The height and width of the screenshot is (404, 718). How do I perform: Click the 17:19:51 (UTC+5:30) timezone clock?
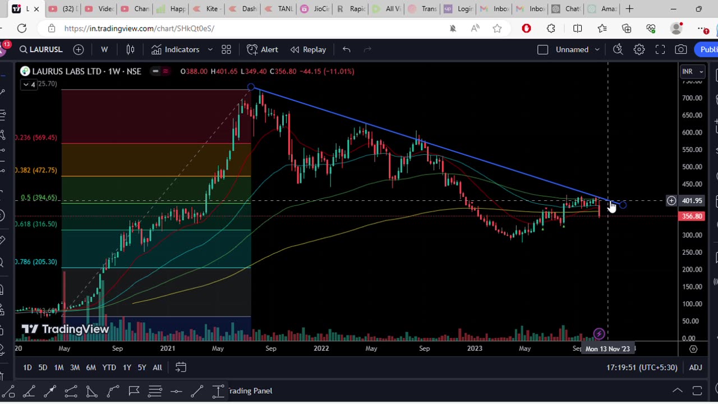[x=642, y=368]
